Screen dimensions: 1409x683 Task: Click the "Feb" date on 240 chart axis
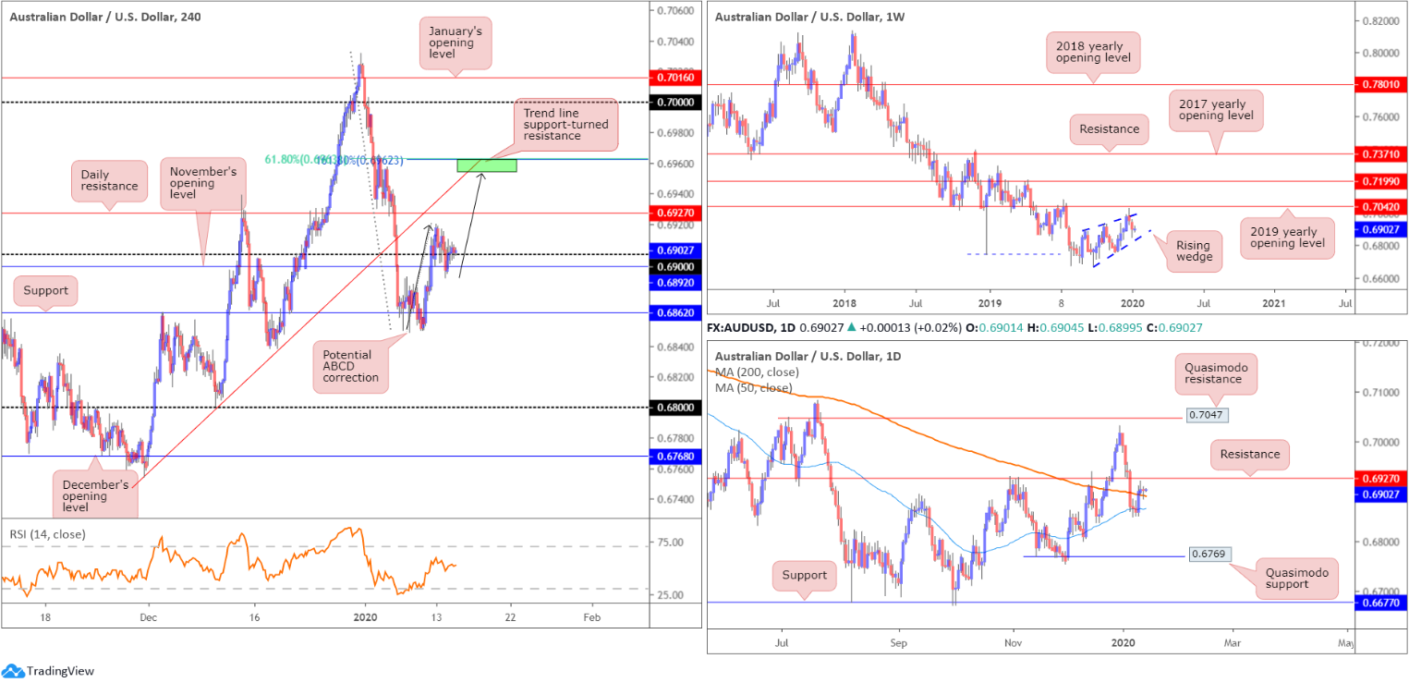click(x=592, y=616)
